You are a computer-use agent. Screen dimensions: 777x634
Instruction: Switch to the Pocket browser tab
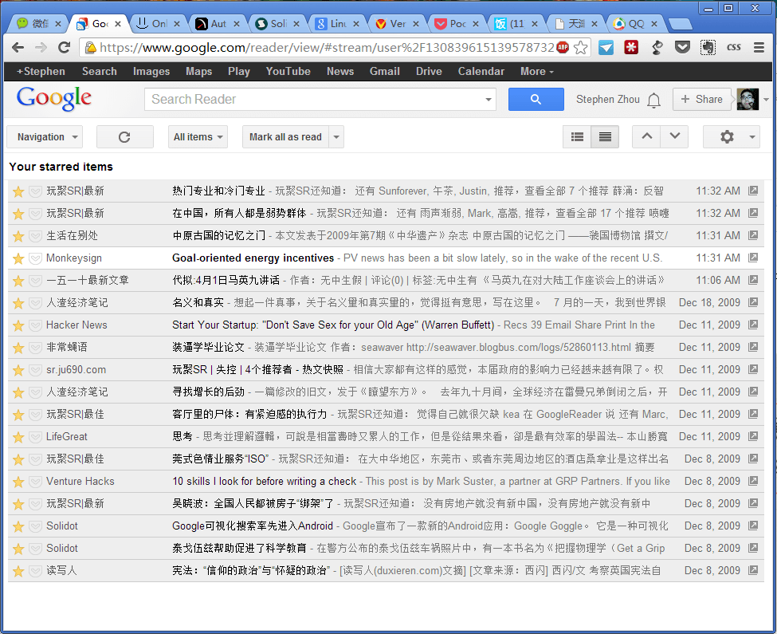pyautogui.click(x=457, y=23)
